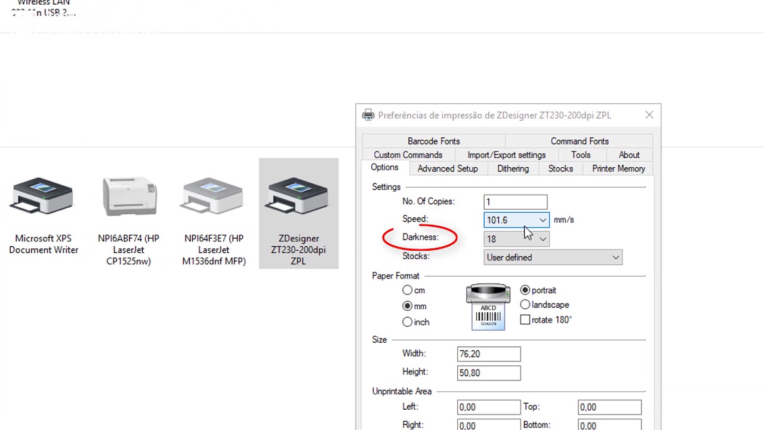The width and height of the screenshot is (764, 430).
Task: Click the Left unprintable area field
Action: tap(489, 407)
